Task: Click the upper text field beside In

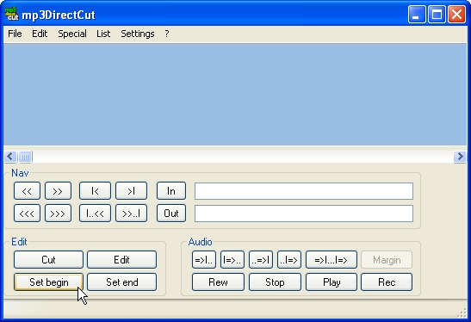Action: point(304,191)
